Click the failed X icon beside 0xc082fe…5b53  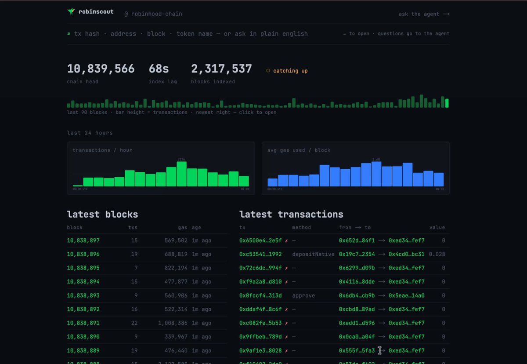[x=286, y=323]
